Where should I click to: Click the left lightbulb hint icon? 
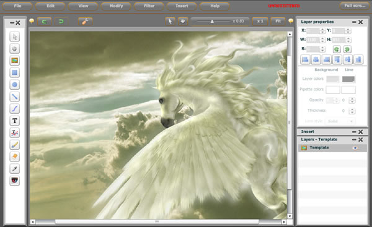32,21
